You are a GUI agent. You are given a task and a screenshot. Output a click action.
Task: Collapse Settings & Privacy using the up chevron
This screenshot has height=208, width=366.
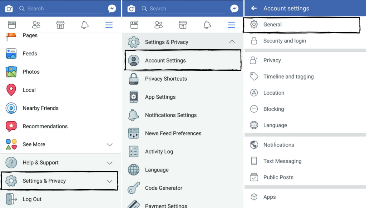[x=232, y=42]
